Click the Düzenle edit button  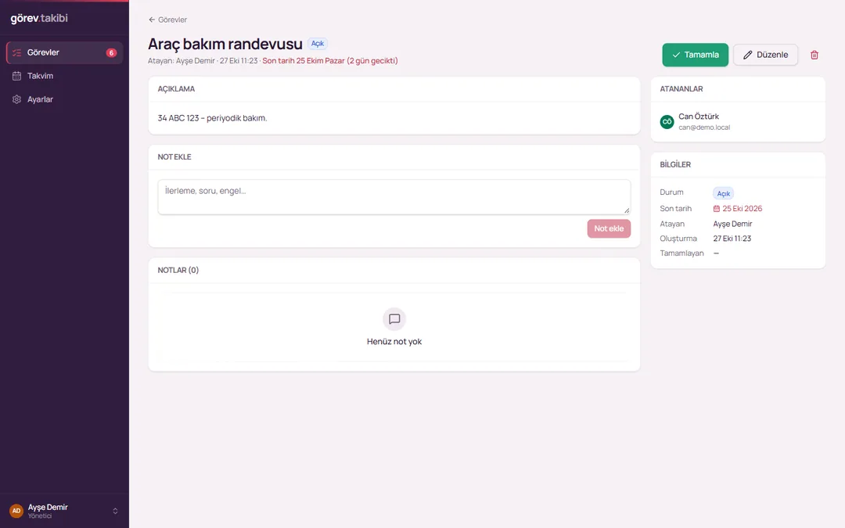tap(765, 55)
